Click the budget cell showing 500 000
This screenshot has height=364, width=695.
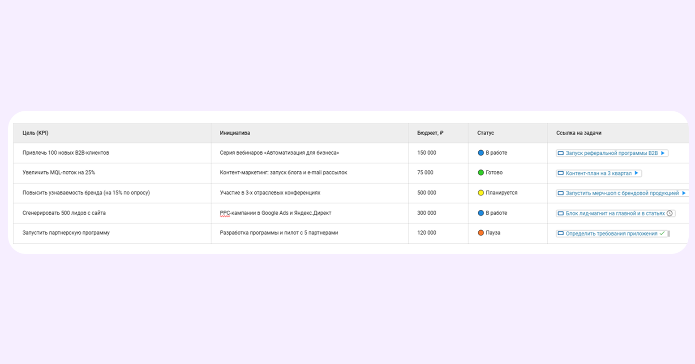tap(426, 193)
